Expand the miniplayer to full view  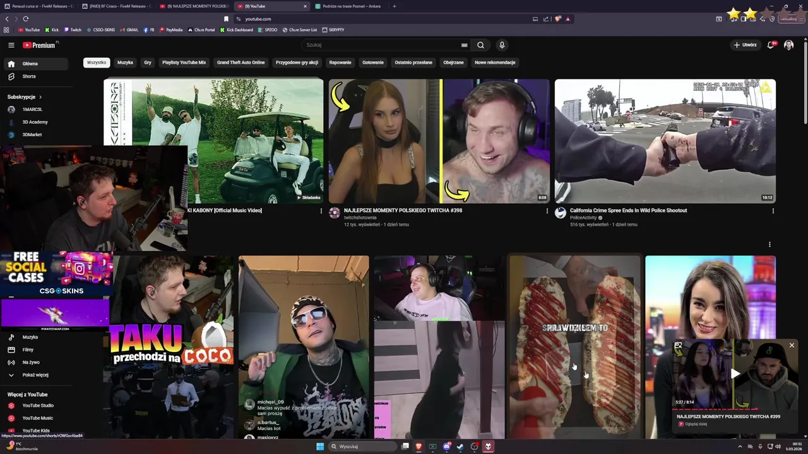click(679, 346)
